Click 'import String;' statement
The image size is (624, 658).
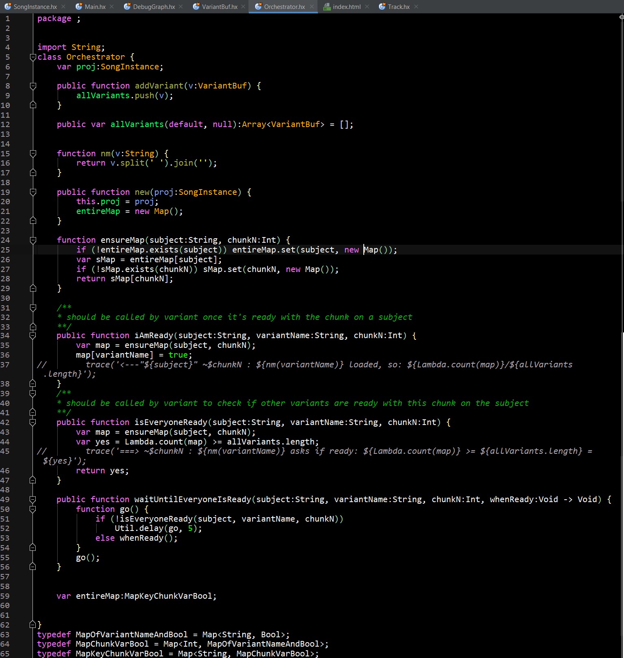[x=71, y=47]
